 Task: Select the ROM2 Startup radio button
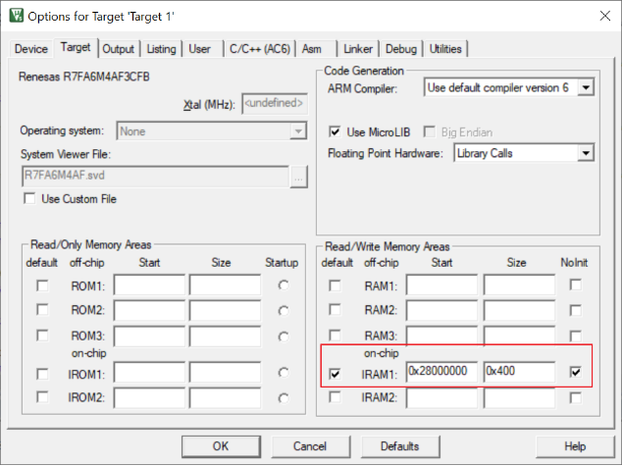284,311
